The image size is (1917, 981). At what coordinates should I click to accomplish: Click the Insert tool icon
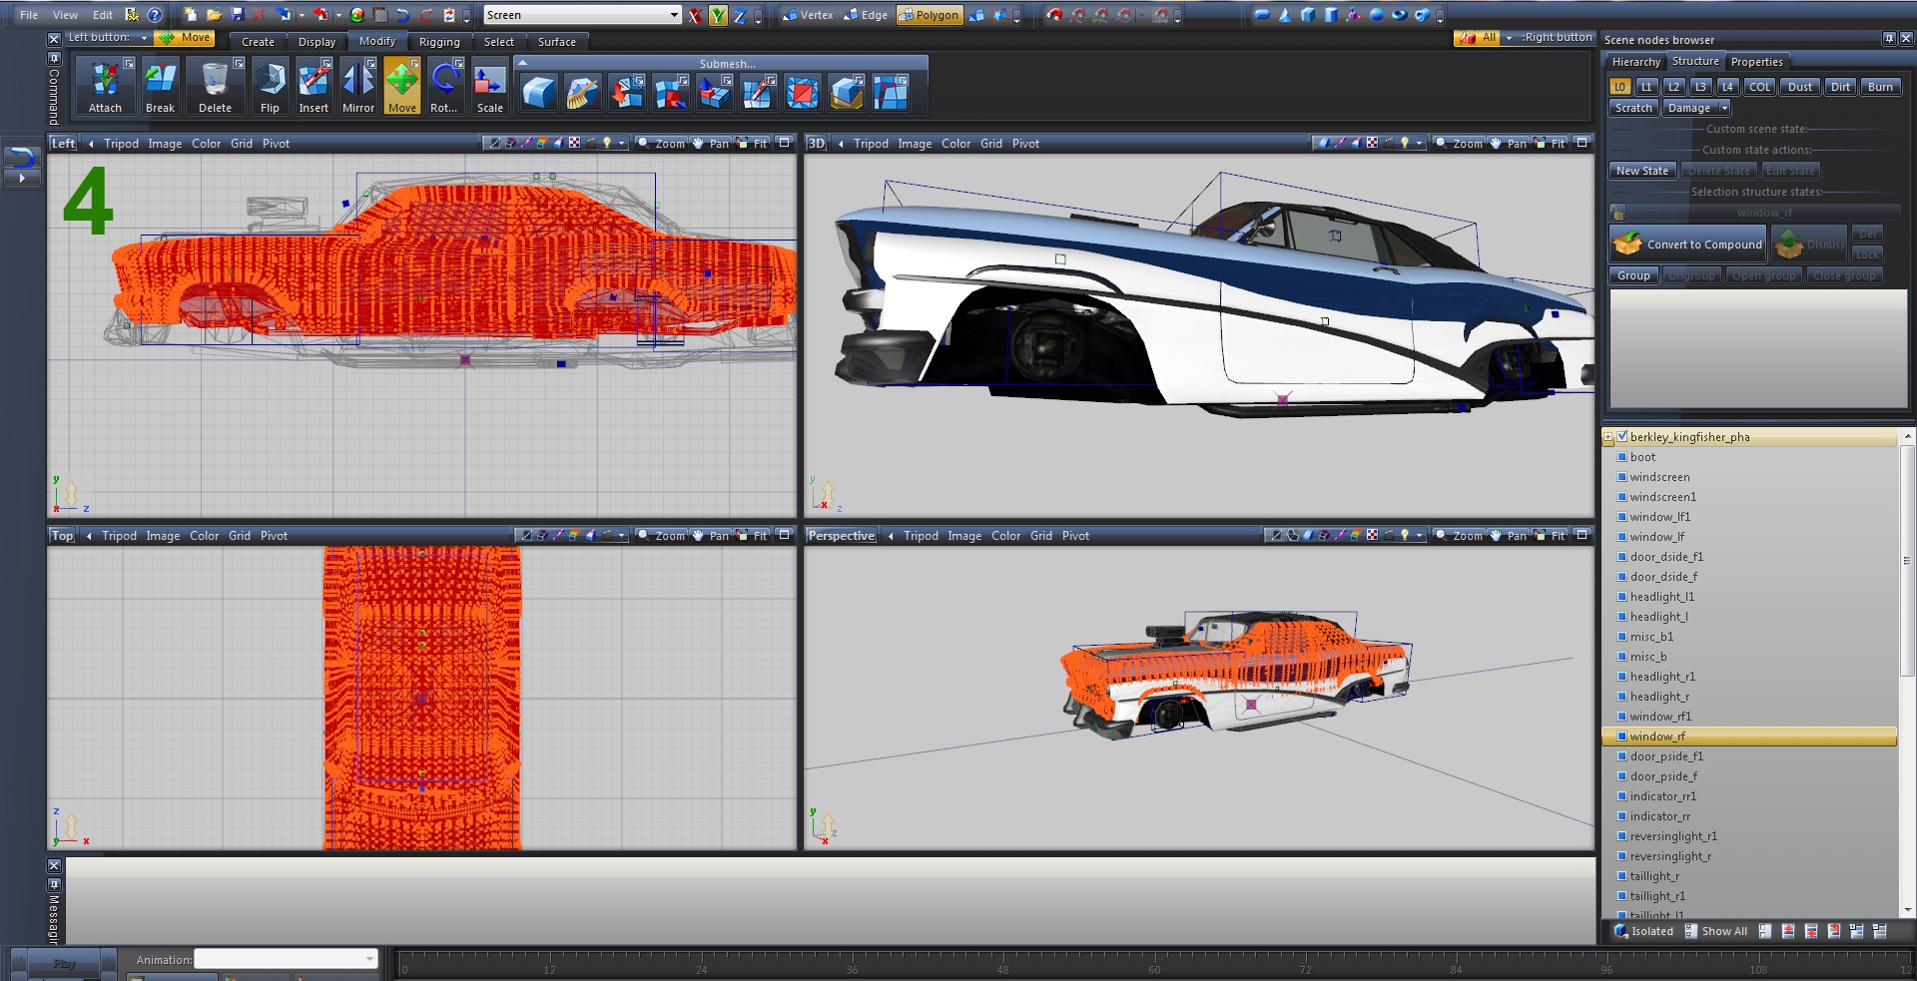point(314,86)
